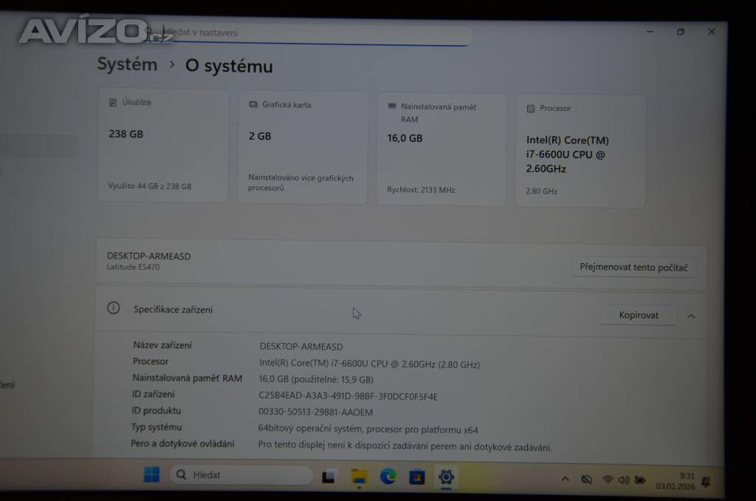756x501 pixels.
Task: Go back to Systém in breadcrumb
Action: pyautogui.click(x=127, y=64)
